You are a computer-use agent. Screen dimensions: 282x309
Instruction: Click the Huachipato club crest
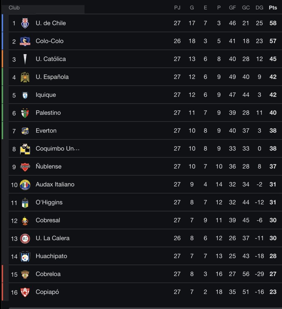point(25,256)
